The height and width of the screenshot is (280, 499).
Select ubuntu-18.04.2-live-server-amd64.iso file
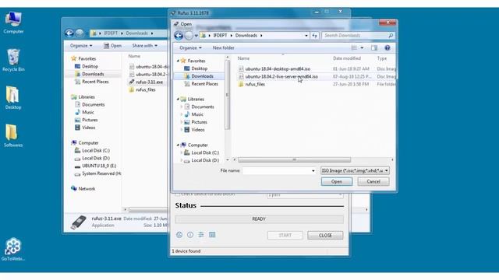tap(278, 77)
